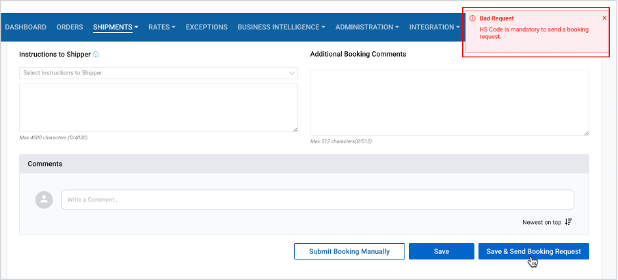Expand the Rates menu
618x280 pixels.
click(161, 27)
